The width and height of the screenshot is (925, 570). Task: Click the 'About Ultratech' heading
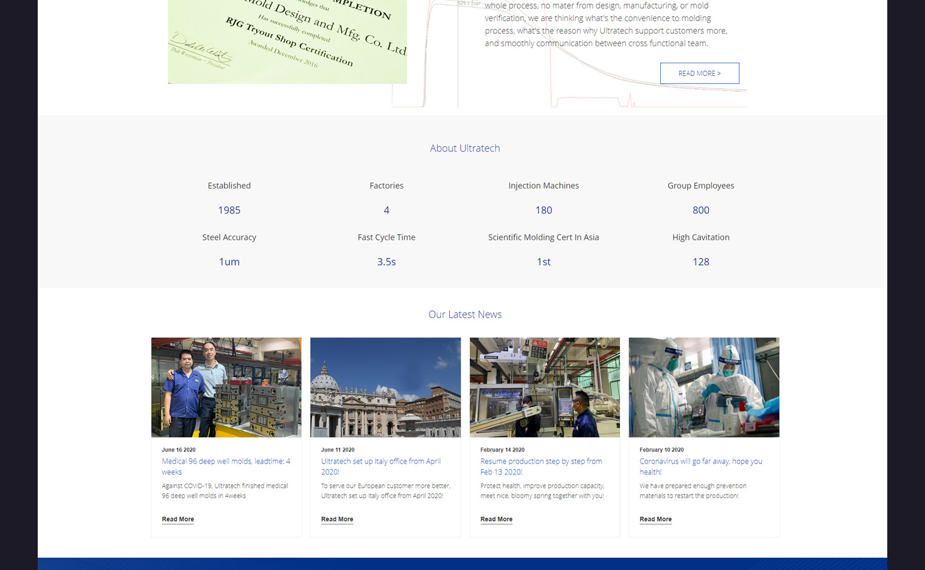pos(465,148)
